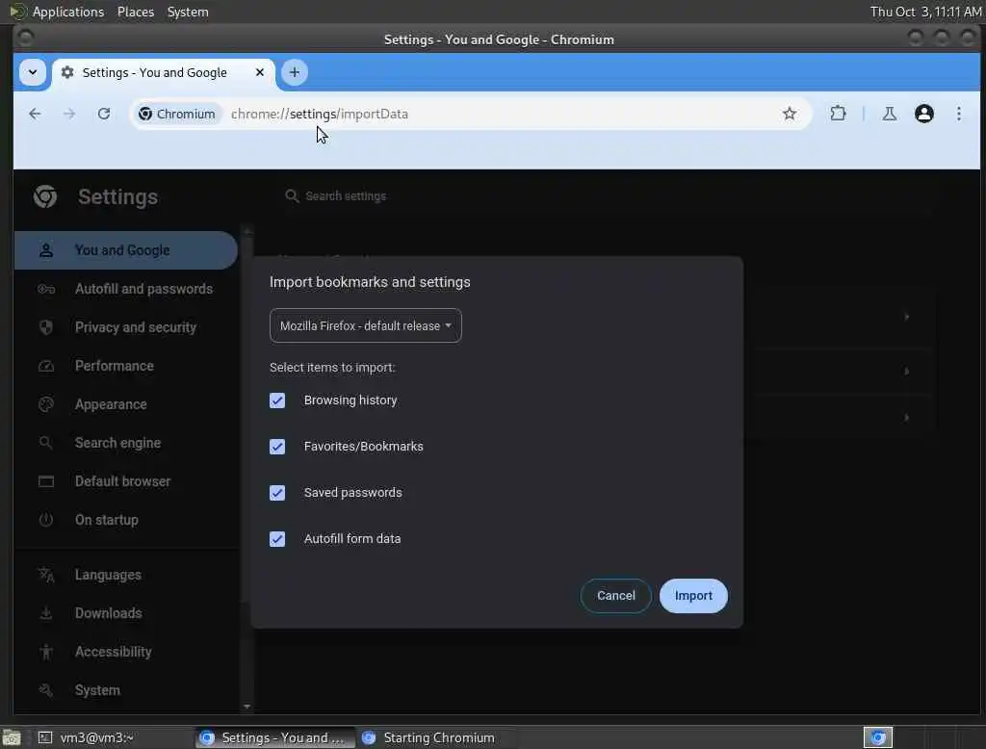Click the search magnifier icon in settings
The width and height of the screenshot is (986, 749).
pyautogui.click(x=291, y=196)
